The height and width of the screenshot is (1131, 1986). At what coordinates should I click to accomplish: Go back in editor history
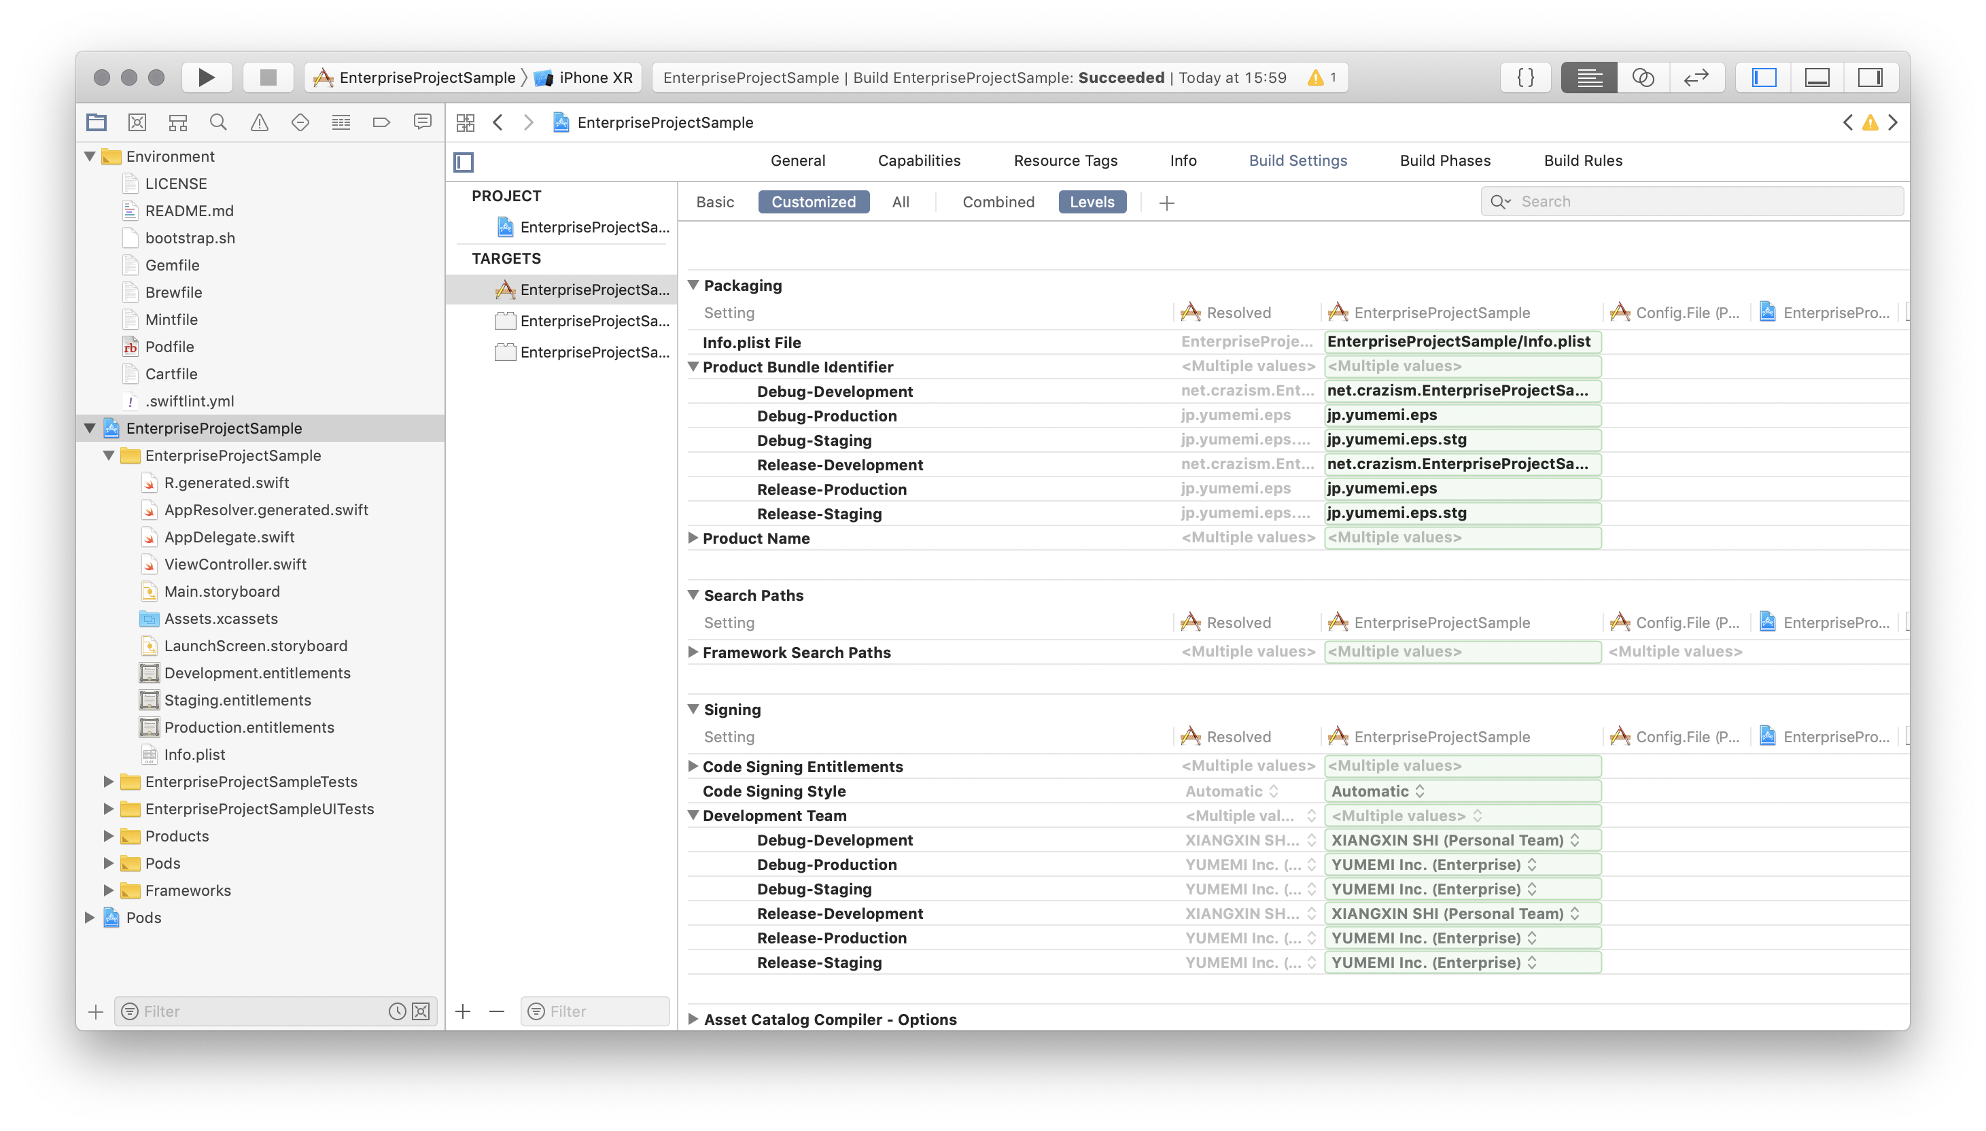click(x=498, y=122)
